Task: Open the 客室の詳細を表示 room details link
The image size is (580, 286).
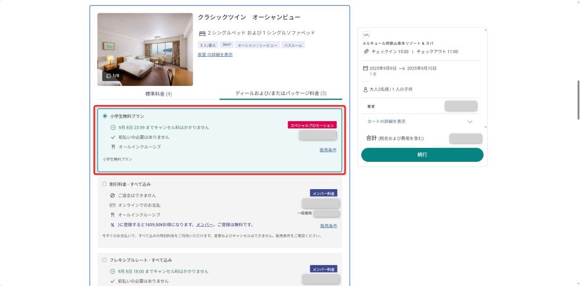Action: (x=215, y=55)
